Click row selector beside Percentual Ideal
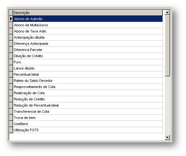The image size is (186, 156). pyautogui.click(x=11, y=74)
